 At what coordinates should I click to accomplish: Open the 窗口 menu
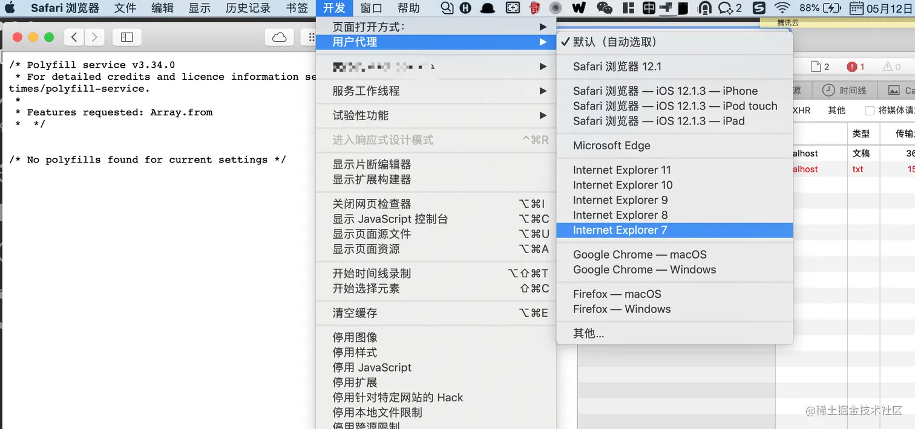(371, 8)
